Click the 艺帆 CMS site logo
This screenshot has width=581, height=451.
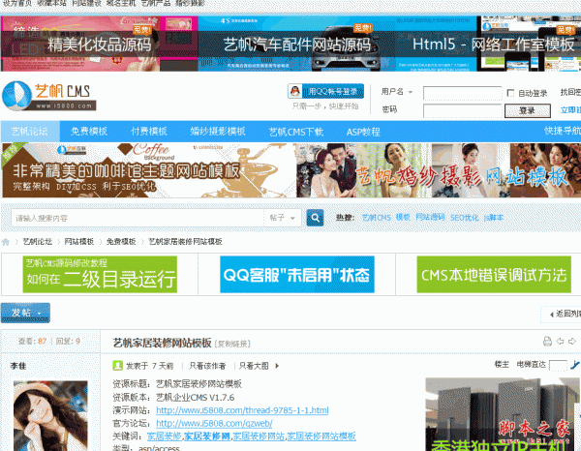[x=49, y=96]
